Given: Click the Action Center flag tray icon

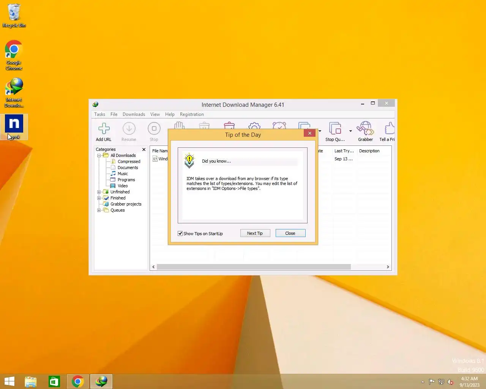Looking at the screenshot, I should tap(432, 382).
